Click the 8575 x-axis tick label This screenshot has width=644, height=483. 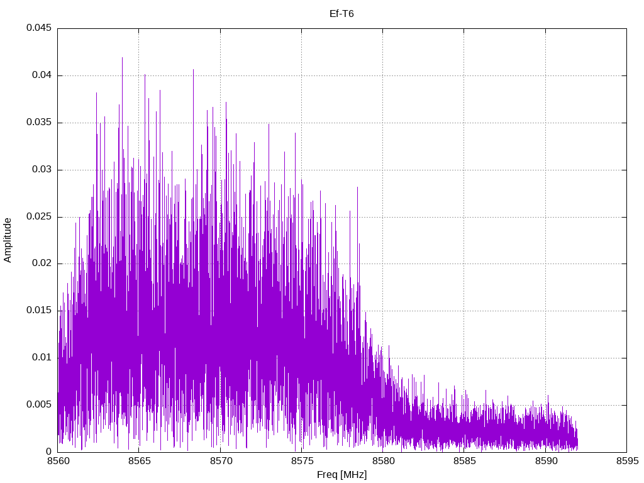point(302,461)
